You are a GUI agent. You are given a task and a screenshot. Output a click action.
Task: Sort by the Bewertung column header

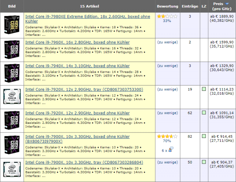tap(167, 7)
